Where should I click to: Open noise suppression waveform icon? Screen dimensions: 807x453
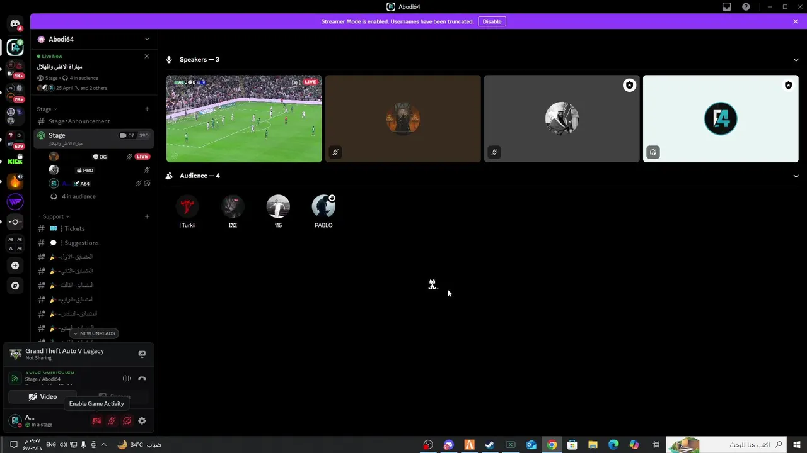pos(127,379)
